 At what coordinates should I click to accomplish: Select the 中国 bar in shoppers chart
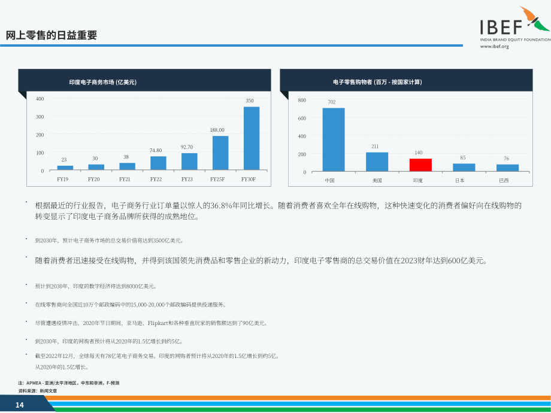[x=334, y=140]
